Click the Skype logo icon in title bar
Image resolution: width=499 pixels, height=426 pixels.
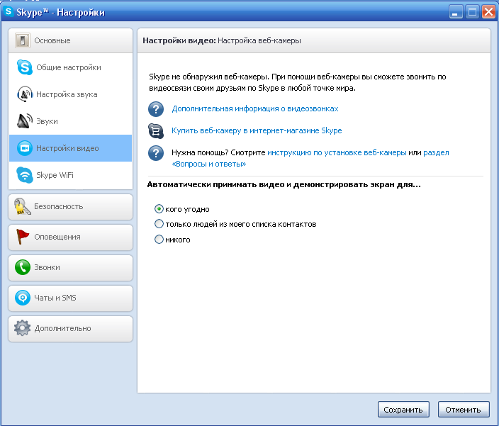10,11
